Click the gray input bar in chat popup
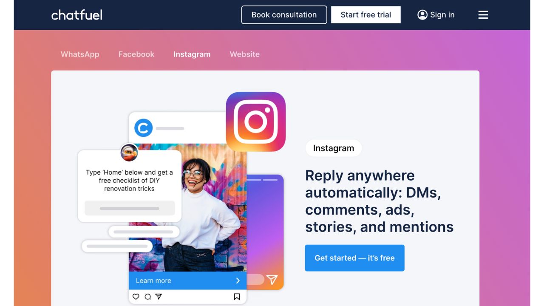Screen dimensions: 544x306 pyautogui.click(x=130, y=208)
